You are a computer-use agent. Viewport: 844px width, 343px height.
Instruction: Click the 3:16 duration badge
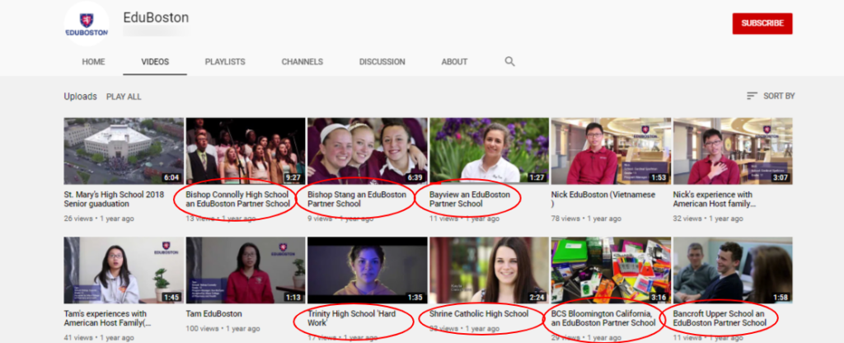(659, 297)
